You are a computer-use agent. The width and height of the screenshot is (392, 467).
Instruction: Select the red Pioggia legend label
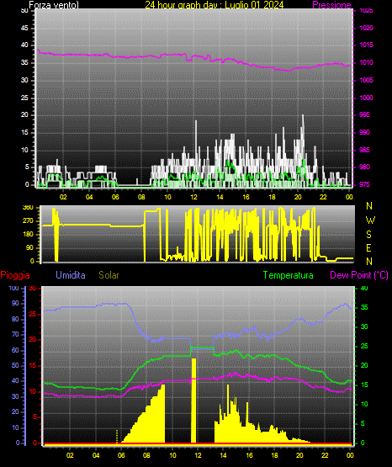[x=15, y=275]
